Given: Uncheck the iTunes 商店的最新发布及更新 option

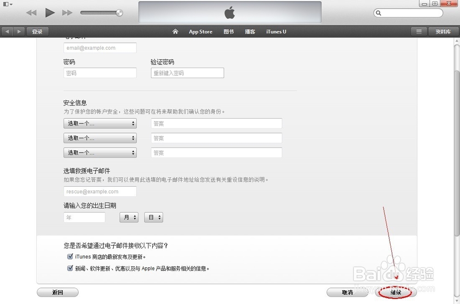Looking at the screenshot, I should [70, 256].
